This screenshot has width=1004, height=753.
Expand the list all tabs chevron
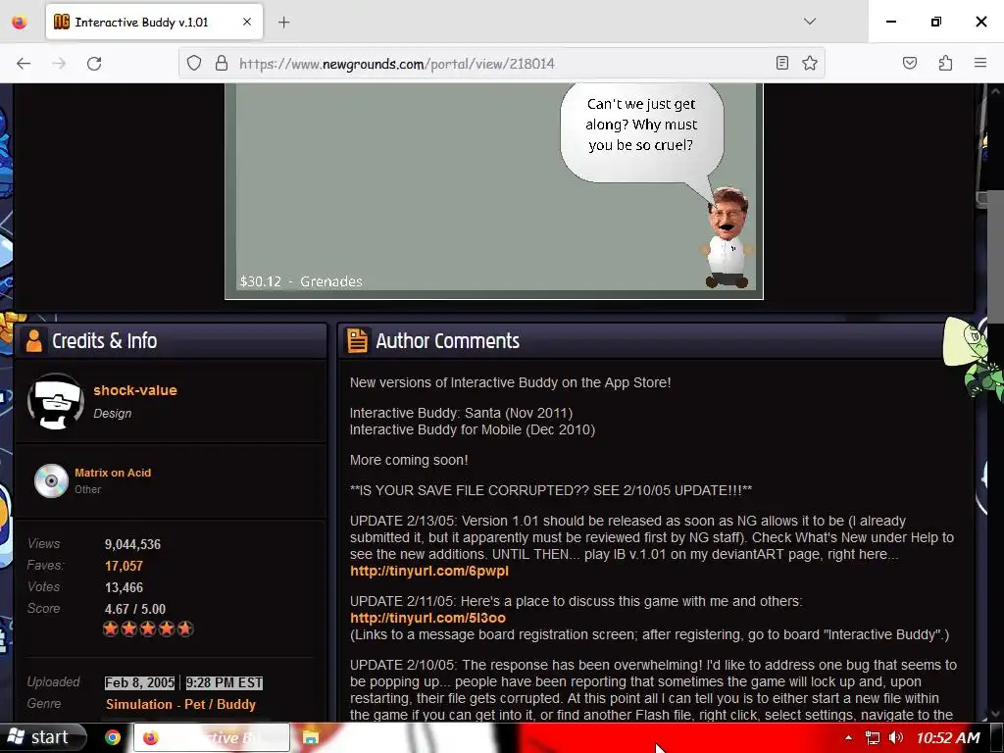(809, 22)
